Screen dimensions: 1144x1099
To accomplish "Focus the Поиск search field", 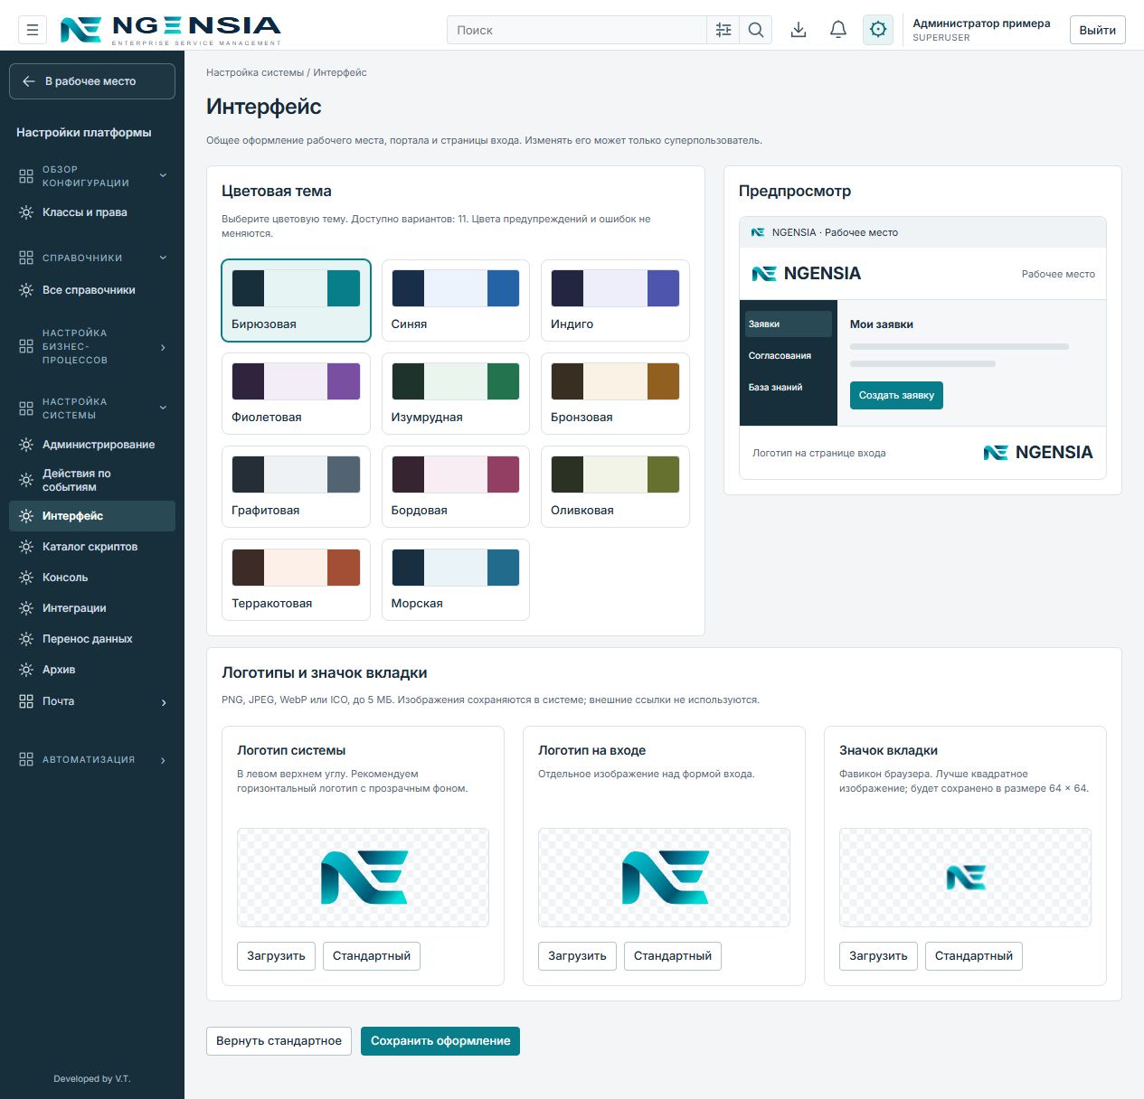I will (x=577, y=30).
